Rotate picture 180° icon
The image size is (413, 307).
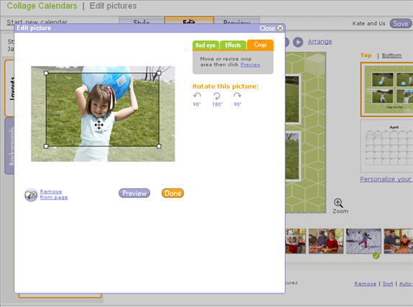[x=217, y=95]
